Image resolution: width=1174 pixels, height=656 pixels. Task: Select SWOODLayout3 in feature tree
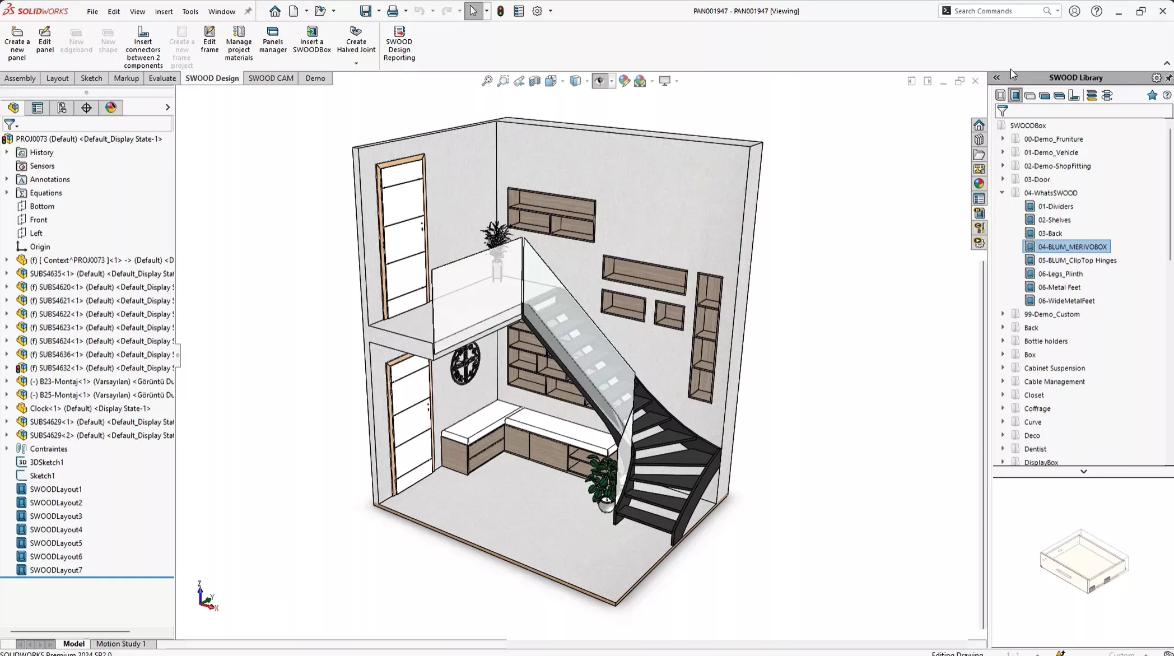pos(56,516)
